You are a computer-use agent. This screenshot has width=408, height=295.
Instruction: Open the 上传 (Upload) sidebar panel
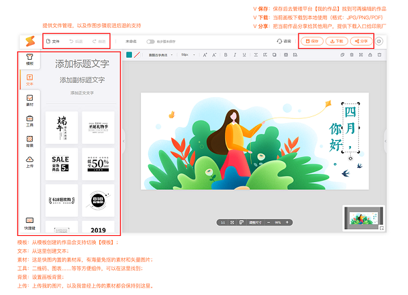(29, 162)
